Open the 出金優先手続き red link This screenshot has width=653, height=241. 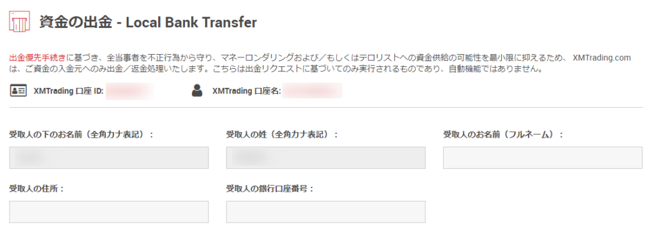pos(37,58)
